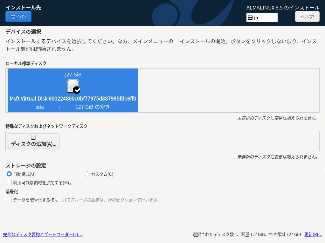Click the ローカル標準ディスク label
Viewport: 325px width, 243px height.
point(26,63)
